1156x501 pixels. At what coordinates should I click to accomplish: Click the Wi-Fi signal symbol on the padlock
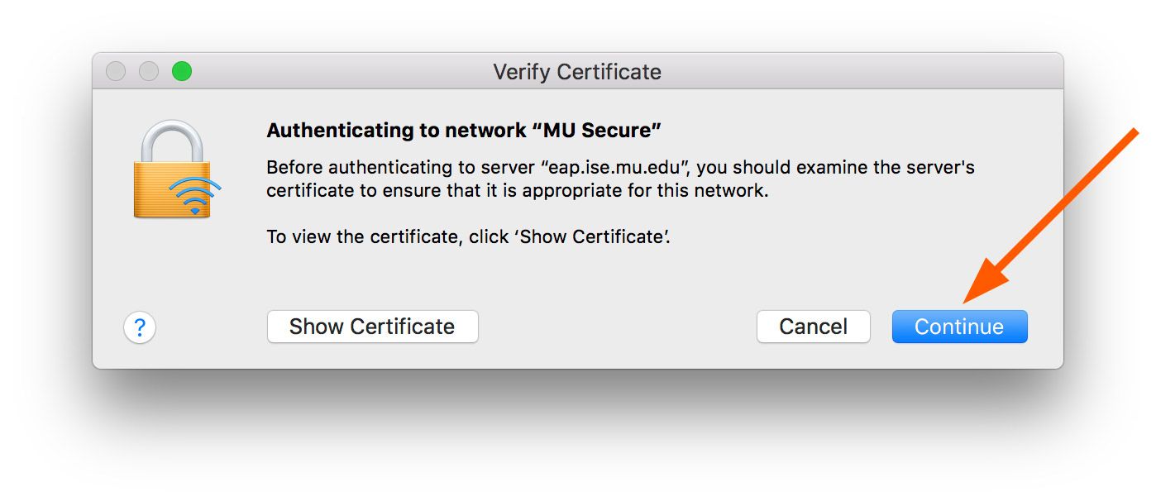pos(195,195)
